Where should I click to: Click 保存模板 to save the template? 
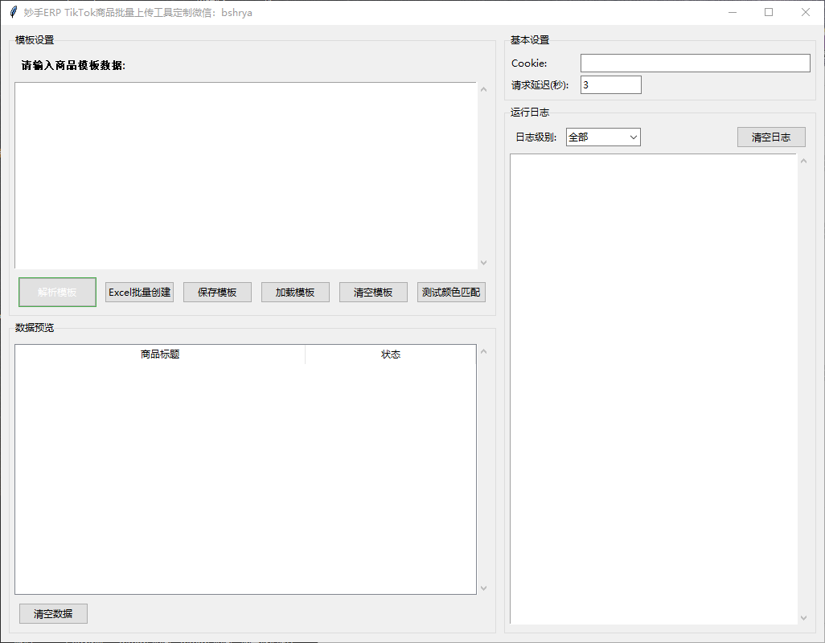[217, 293]
